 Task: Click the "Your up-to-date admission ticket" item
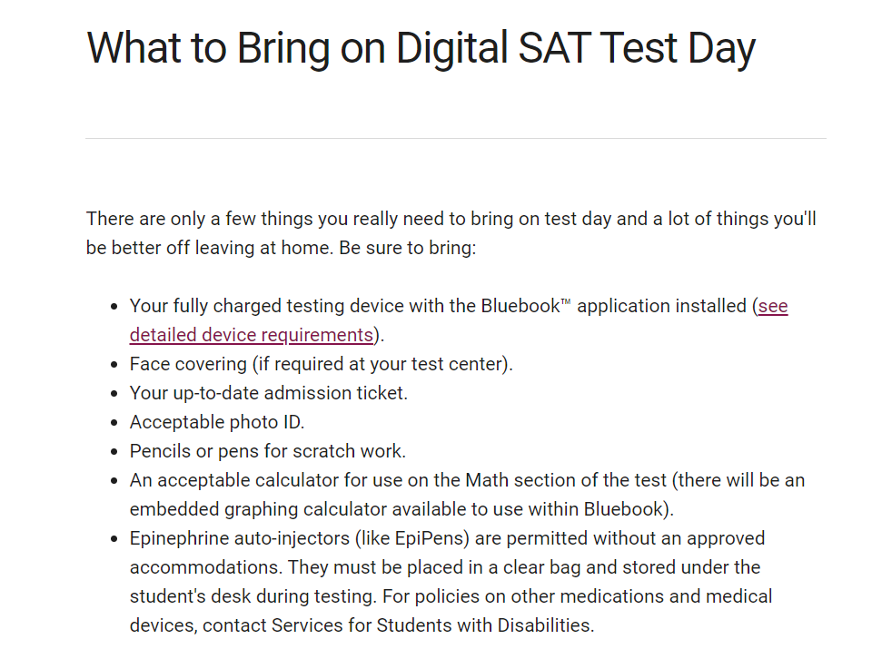[268, 393]
